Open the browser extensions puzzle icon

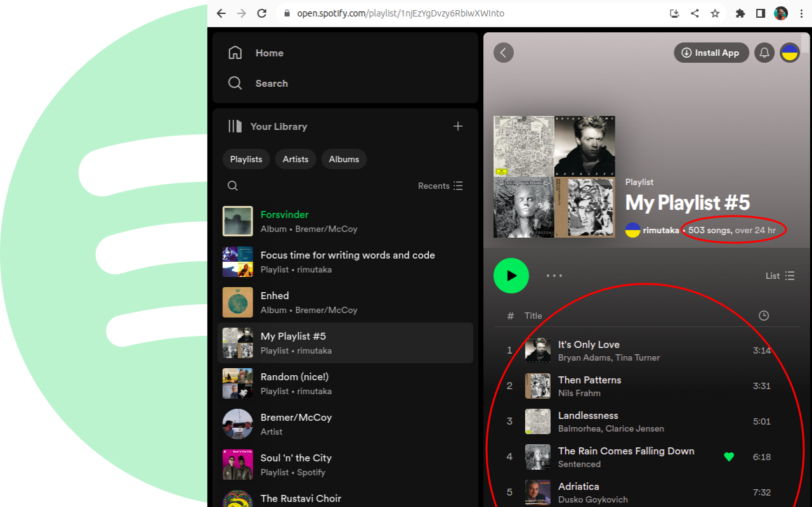pyautogui.click(x=740, y=13)
